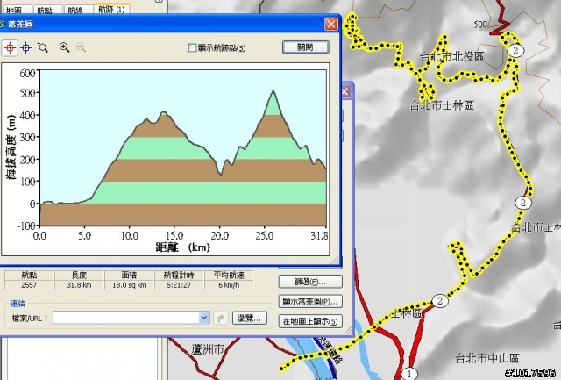561x380 pixels.
Task: Click the 長度 column header
Action: (x=79, y=275)
